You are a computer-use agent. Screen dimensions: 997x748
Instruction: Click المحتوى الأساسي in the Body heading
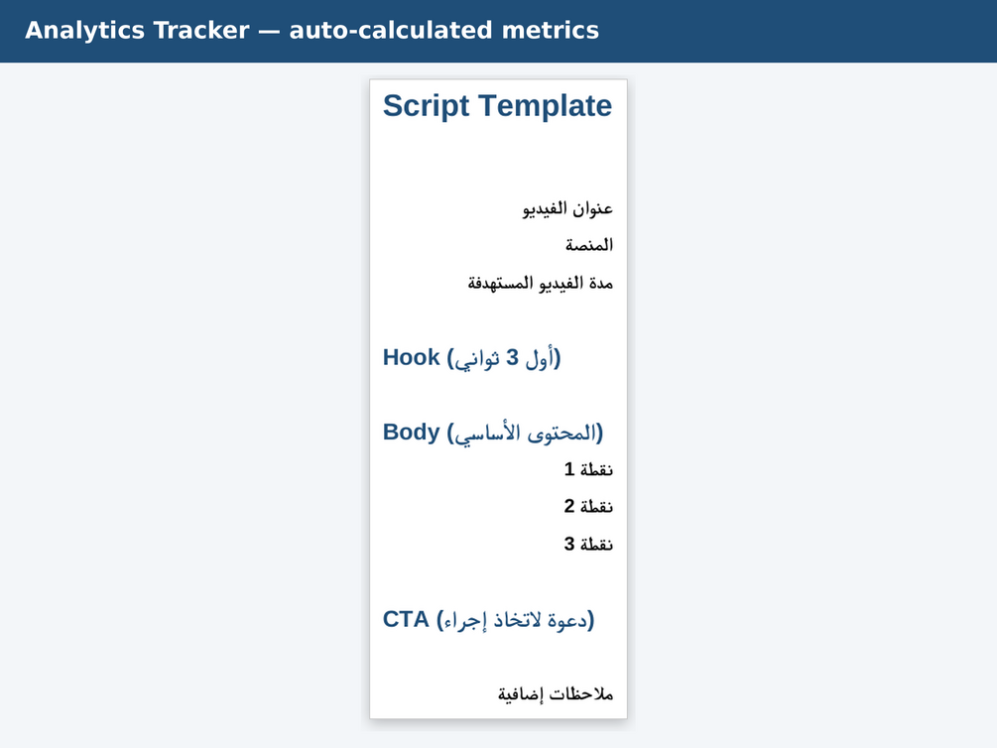click(525, 434)
